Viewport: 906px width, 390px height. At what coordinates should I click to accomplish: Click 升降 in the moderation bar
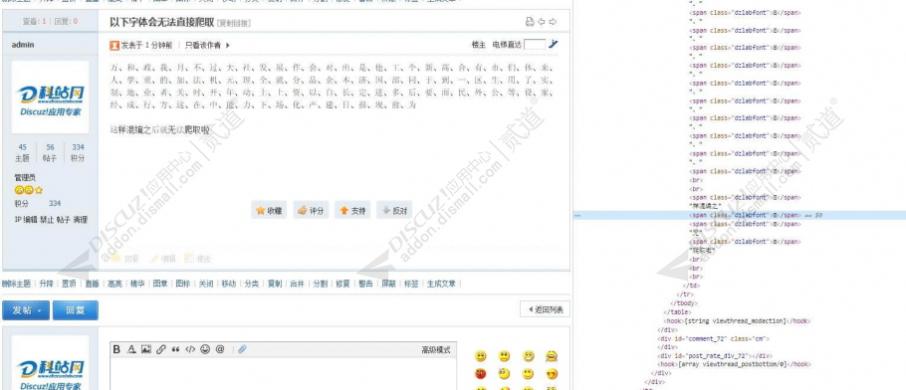coord(46,284)
